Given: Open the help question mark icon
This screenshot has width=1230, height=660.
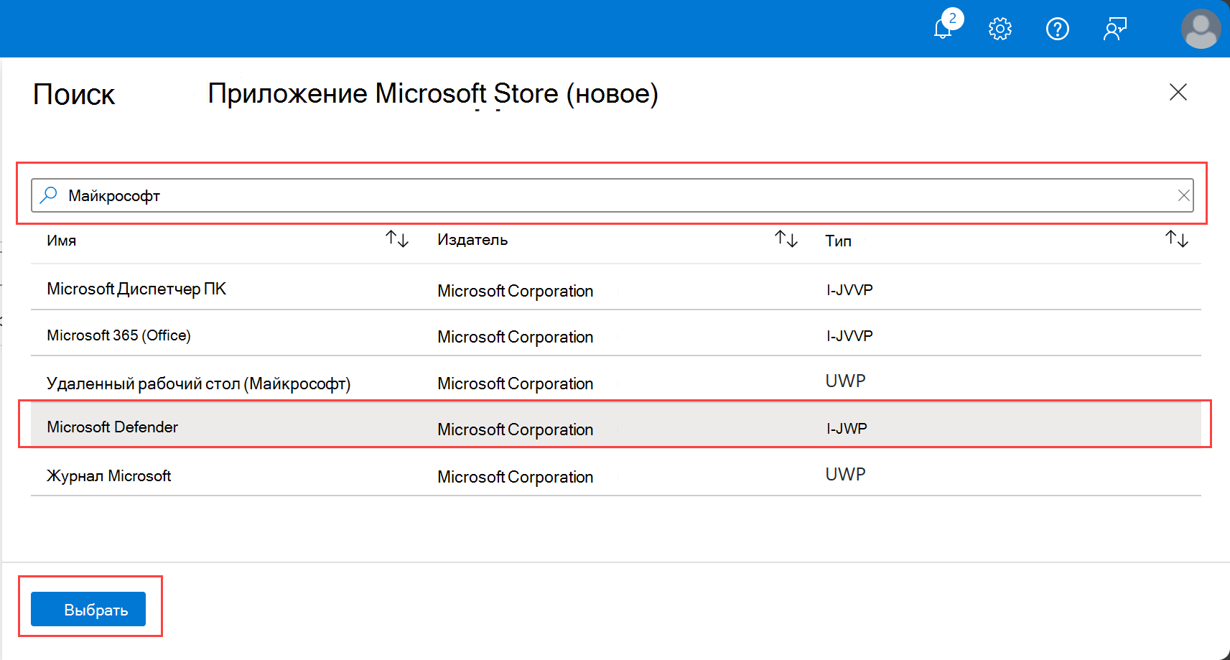Looking at the screenshot, I should 1057,29.
